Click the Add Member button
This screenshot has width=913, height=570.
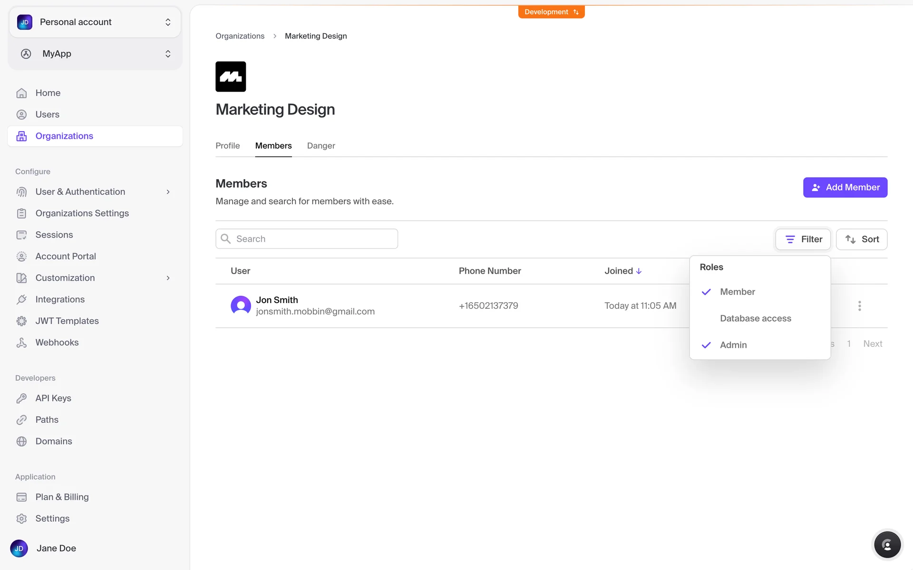click(845, 187)
